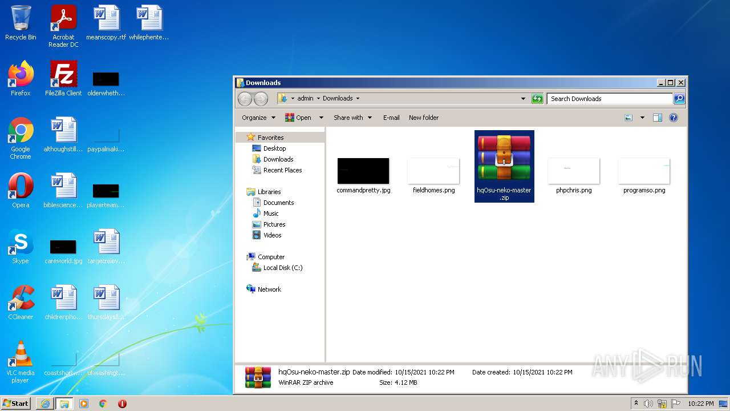This screenshot has width=730, height=411.
Task: Show hidden system tray icons
Action: tap(636, 404)
